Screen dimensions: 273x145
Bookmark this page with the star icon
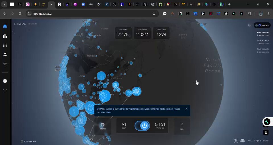(154, 14)
